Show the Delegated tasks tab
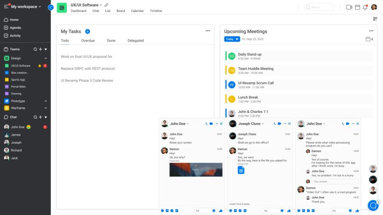 point(135,41)
